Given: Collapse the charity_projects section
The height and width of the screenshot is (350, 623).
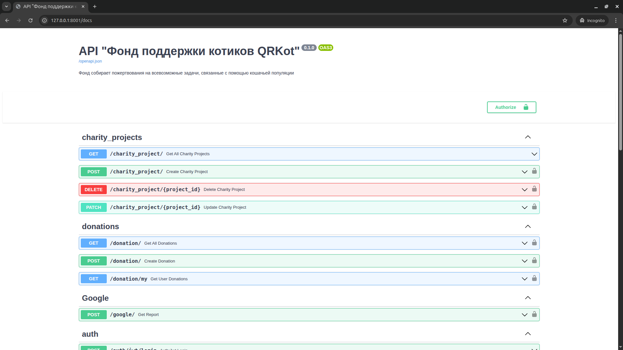Looking at the screenshot, I should [x=528, y=137].
